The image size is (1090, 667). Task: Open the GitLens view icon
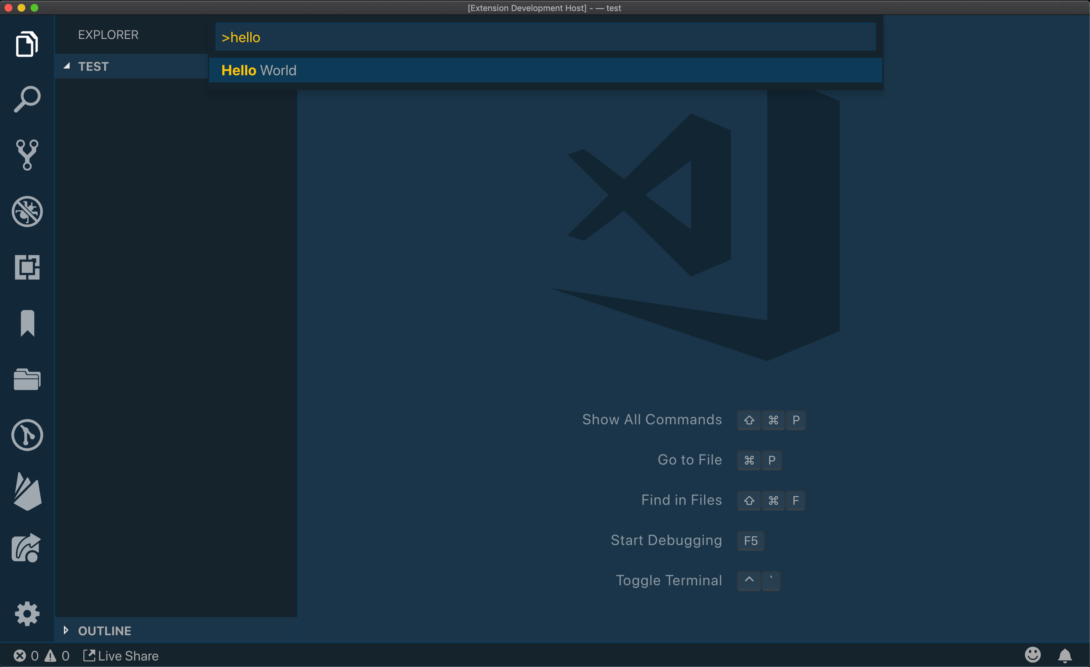27,435
